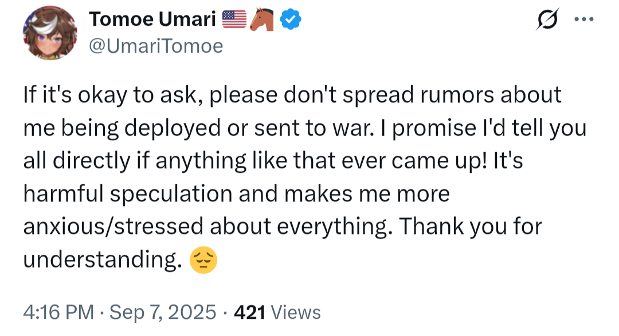Click the Sep 7, 2025 date
Viewport: 619px width, 336px height.
tap(163, 313)
